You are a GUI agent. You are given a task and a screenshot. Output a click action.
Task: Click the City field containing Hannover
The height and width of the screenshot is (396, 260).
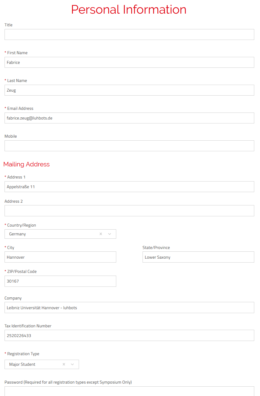click(60, 257)
